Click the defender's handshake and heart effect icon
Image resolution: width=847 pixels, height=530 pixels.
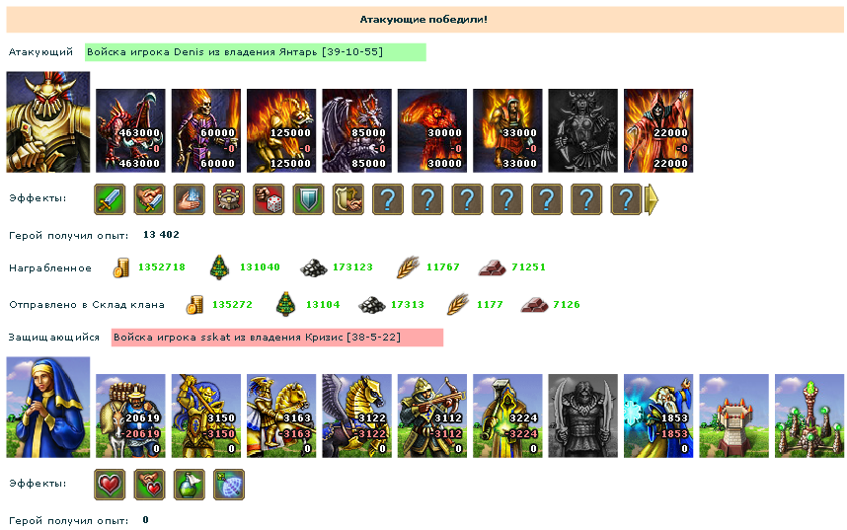pyautogui.click(x=150, y=485)
